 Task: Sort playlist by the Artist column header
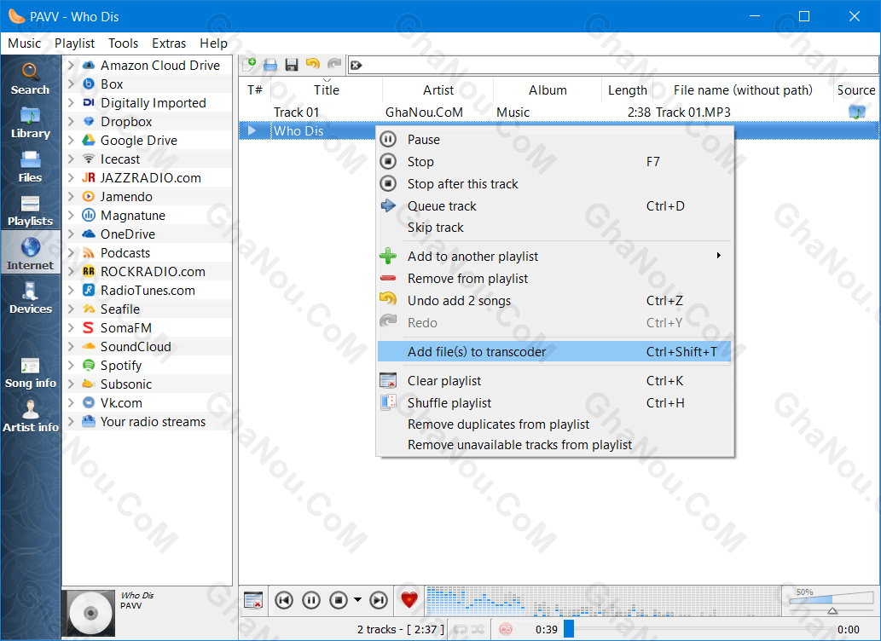[x=438, y=90]
